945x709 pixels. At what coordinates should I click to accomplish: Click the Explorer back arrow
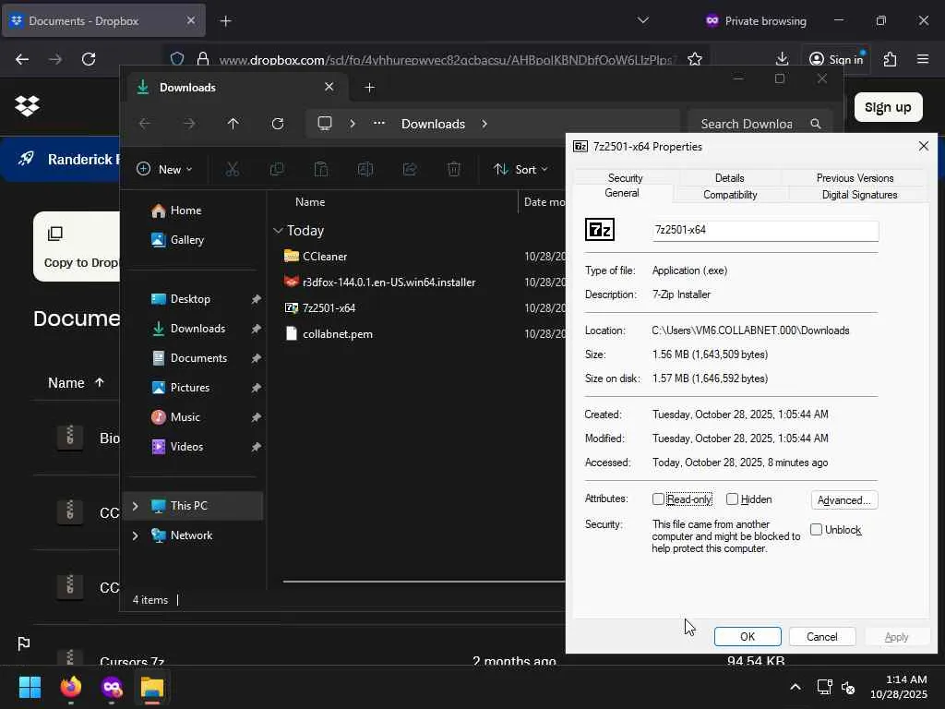(145, 124)
